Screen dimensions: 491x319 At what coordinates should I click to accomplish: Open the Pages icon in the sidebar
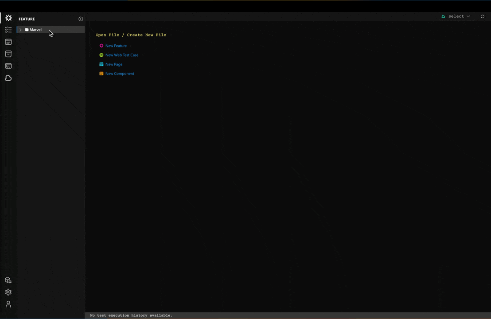[8, 42]
